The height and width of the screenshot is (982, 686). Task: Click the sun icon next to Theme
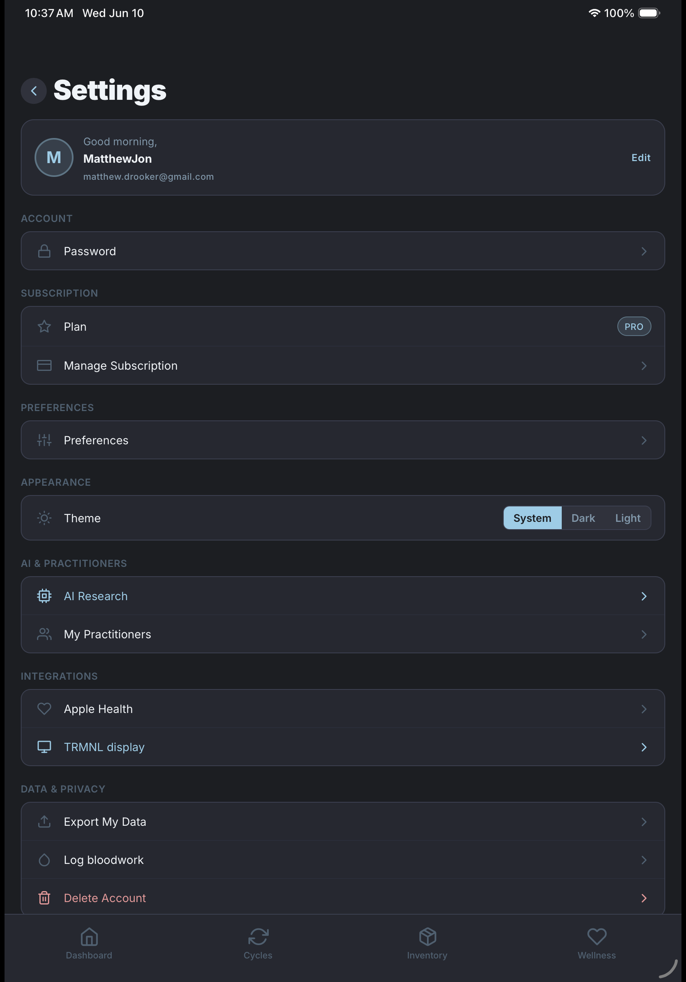pos(44,518)
